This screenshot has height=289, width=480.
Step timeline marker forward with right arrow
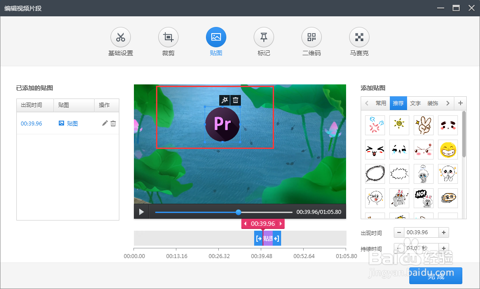[281, 224]
